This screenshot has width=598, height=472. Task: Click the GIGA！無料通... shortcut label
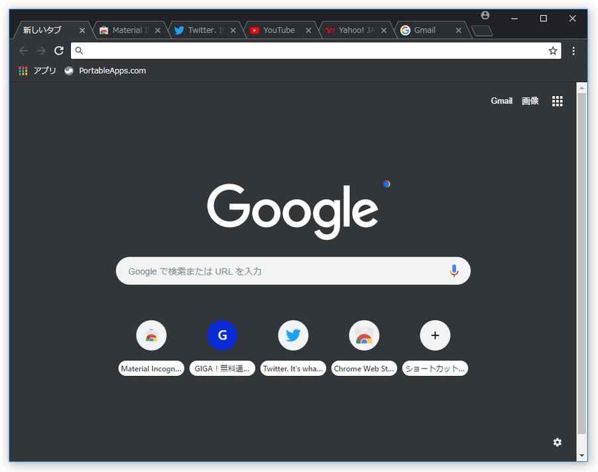coord(222,369)
